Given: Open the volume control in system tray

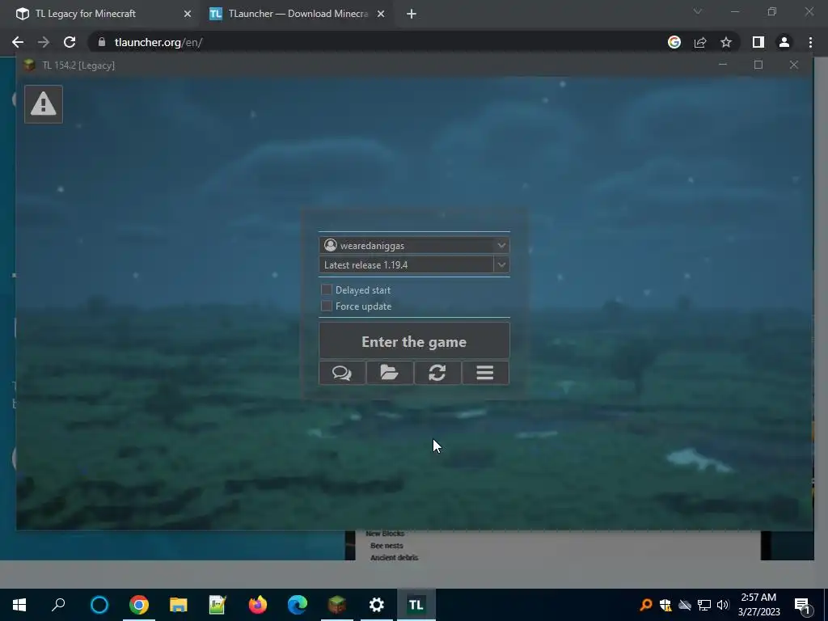Looking at the screenshot, I should click(x=723, y=605).
